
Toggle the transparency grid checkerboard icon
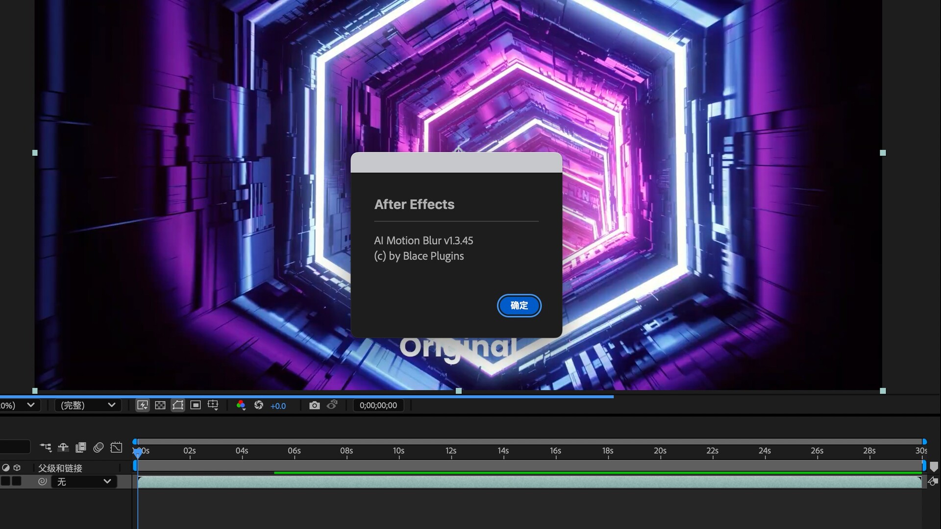click(160, 405)
